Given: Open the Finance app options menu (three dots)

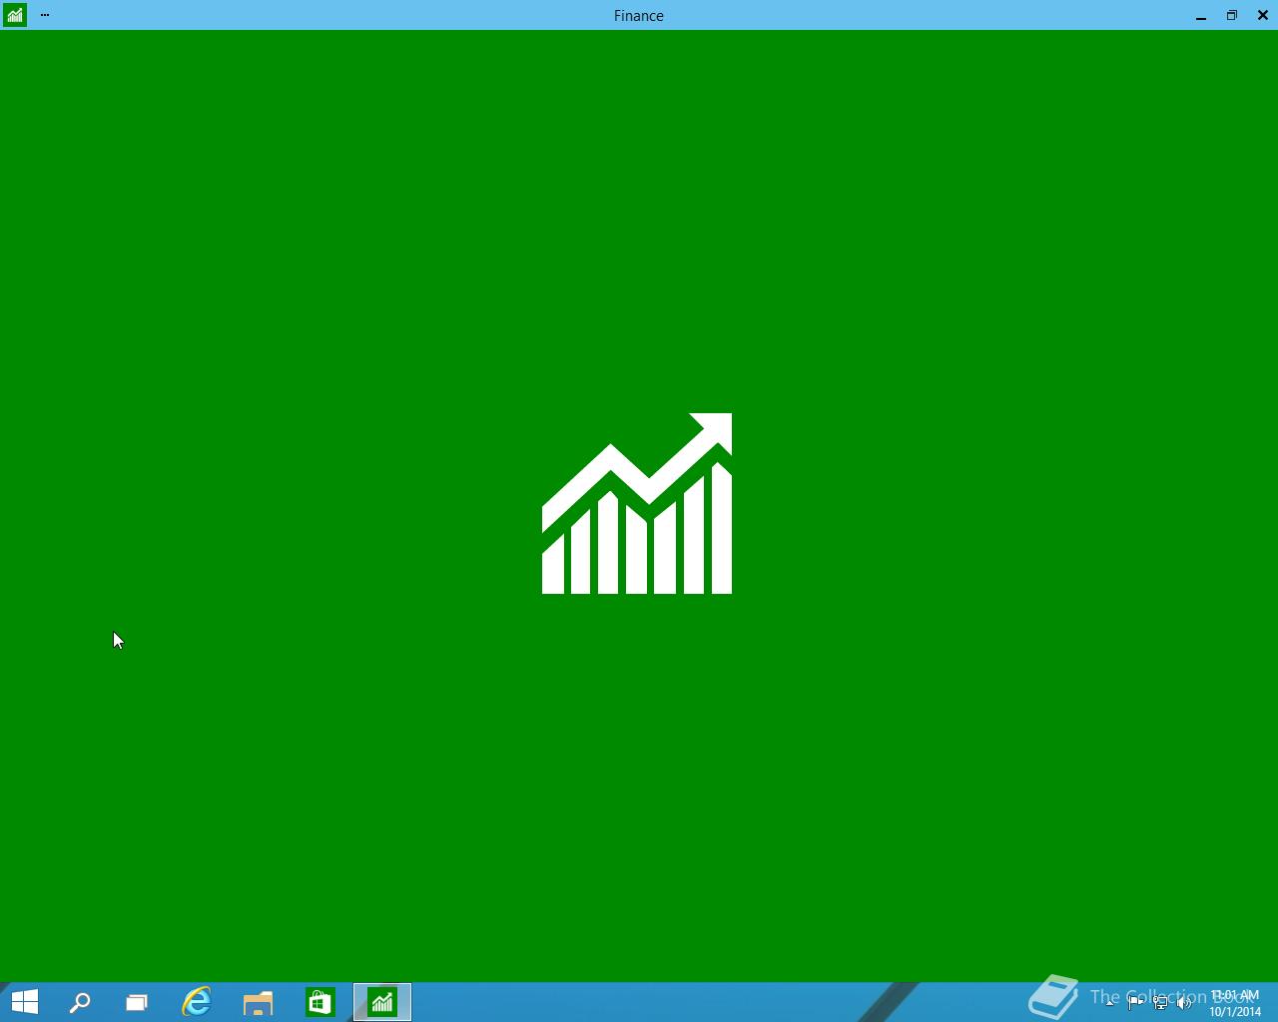Looking at the screenshot, I should coord(44,15).
